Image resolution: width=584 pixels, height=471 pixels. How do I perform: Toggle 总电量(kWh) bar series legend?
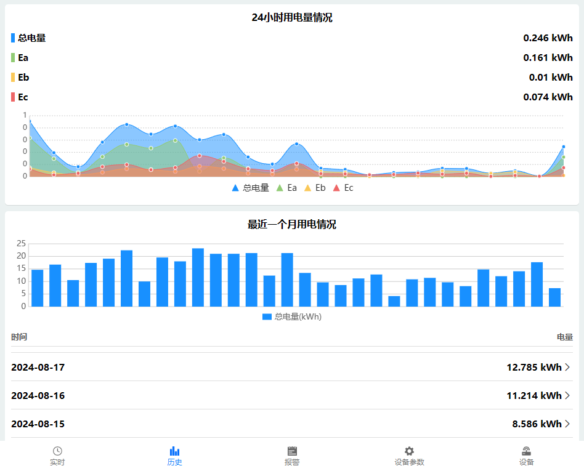pyautogui.click(x=292, y=316)
